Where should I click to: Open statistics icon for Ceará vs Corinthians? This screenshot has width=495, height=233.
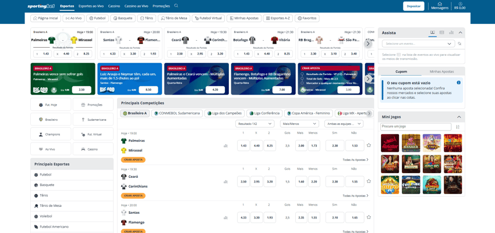tap(225, 182)
